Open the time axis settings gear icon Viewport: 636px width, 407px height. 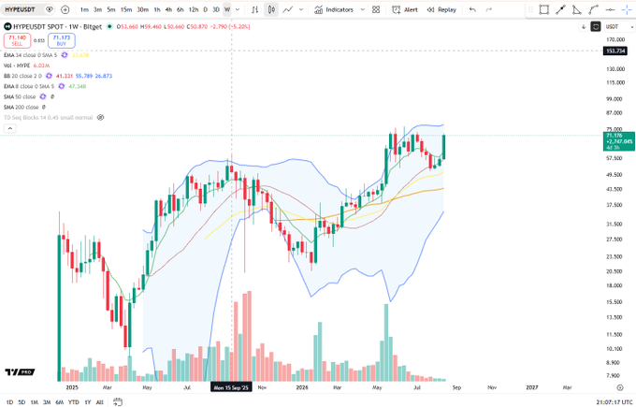click(619, 387)
